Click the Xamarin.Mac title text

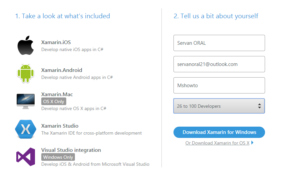coord(57,94)
